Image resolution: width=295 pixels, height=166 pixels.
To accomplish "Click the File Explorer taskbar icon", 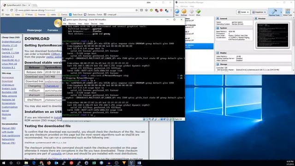I will (x=26, y=163).
